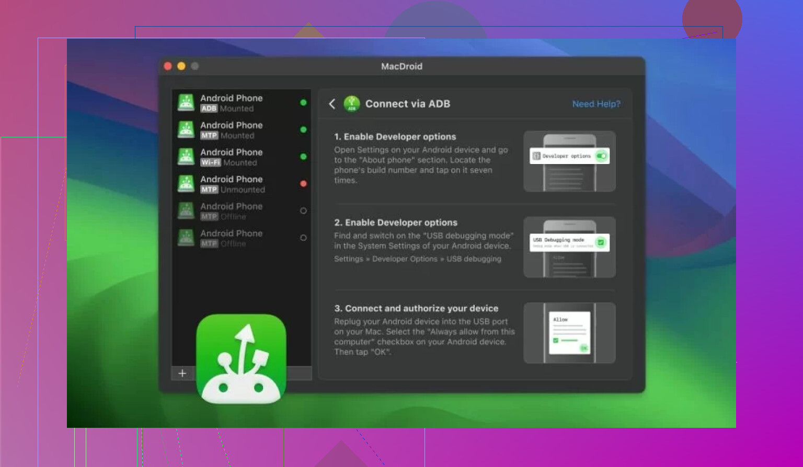
Task: Open the Need Help? link
Action: point(596,104)
